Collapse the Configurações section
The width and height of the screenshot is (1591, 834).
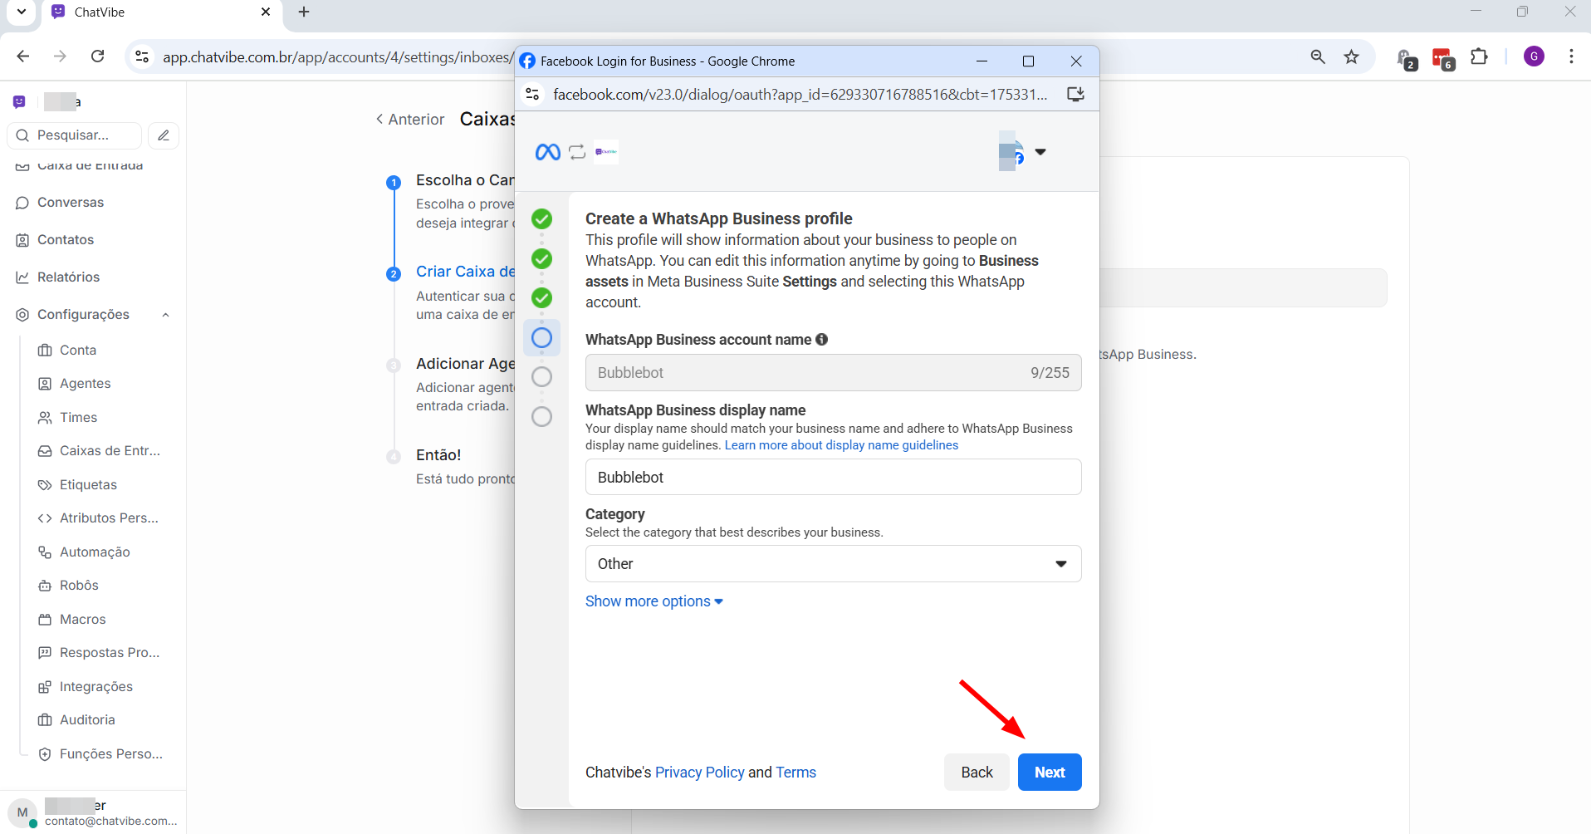165,314
